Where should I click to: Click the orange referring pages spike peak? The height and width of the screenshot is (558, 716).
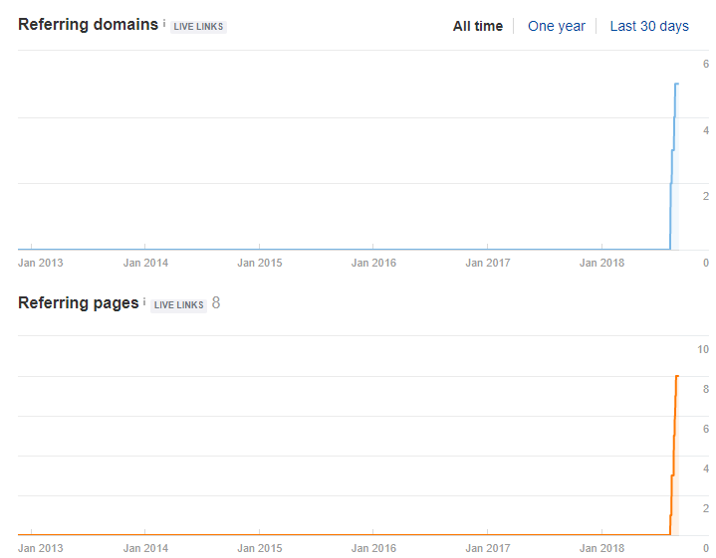(677, 376)
